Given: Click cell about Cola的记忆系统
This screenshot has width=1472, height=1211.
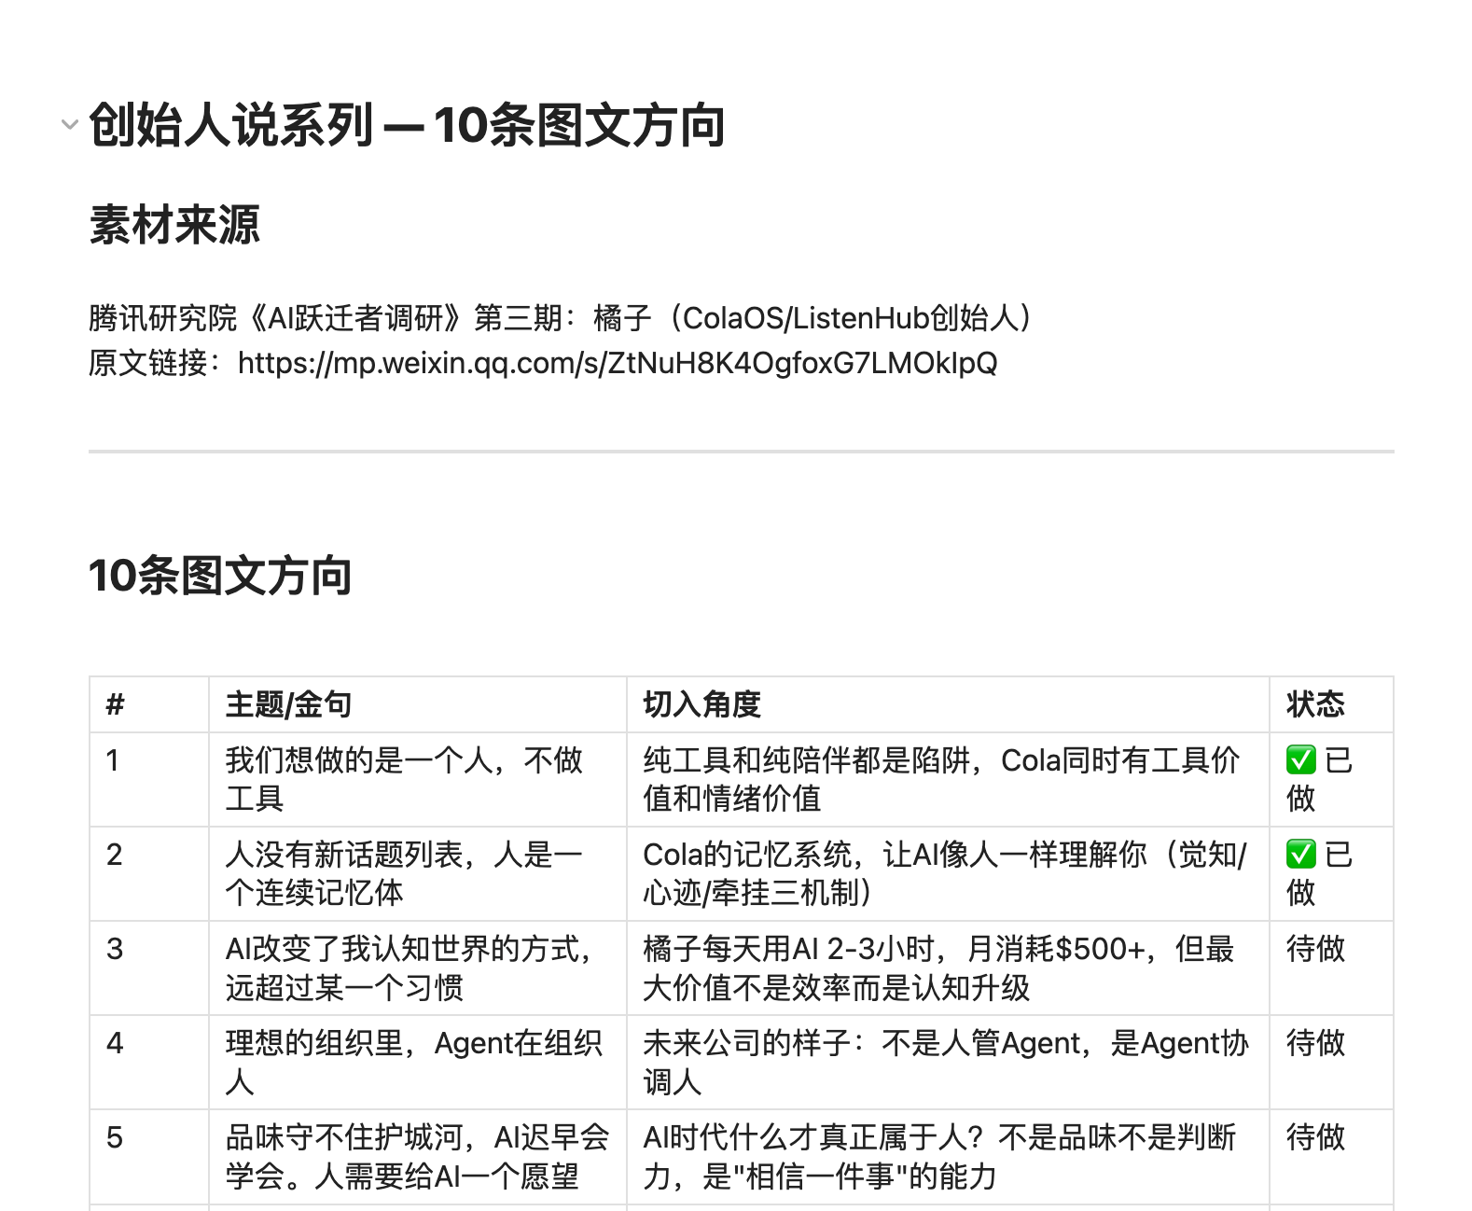Looking at the screenshot, I should [948, 873].
